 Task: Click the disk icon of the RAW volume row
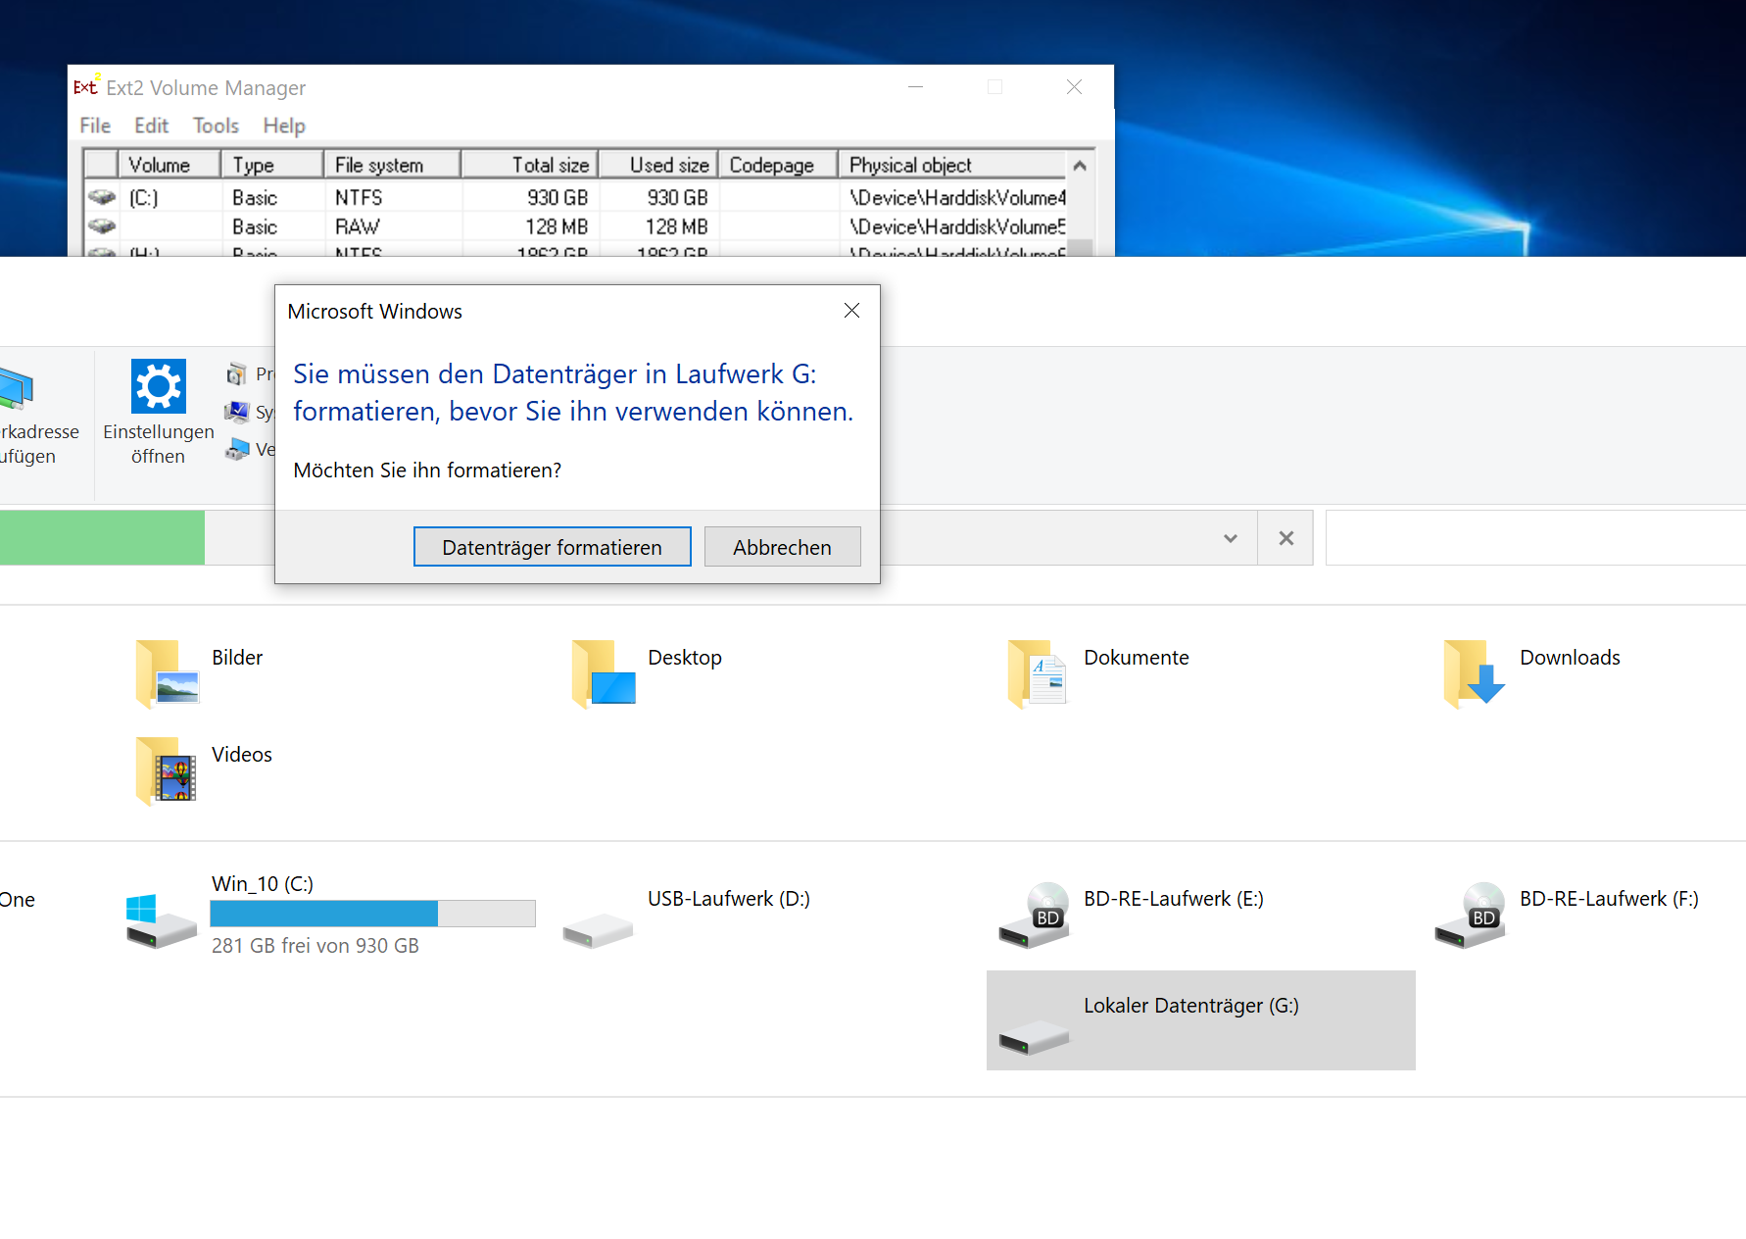pos(102,226)
